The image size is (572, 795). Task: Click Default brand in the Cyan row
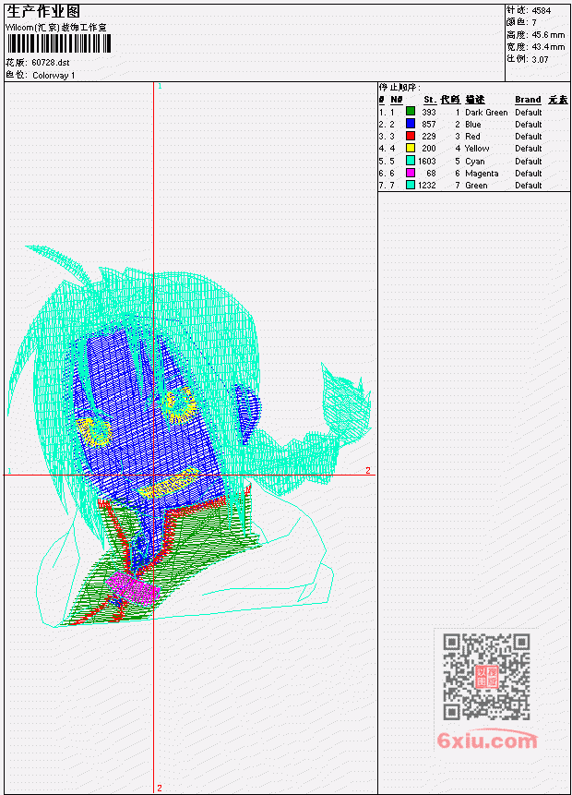(529, 162)
